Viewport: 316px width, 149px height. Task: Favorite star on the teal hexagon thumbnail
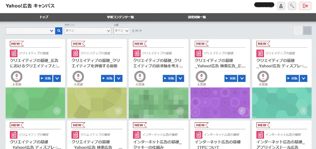pos(303,111)
